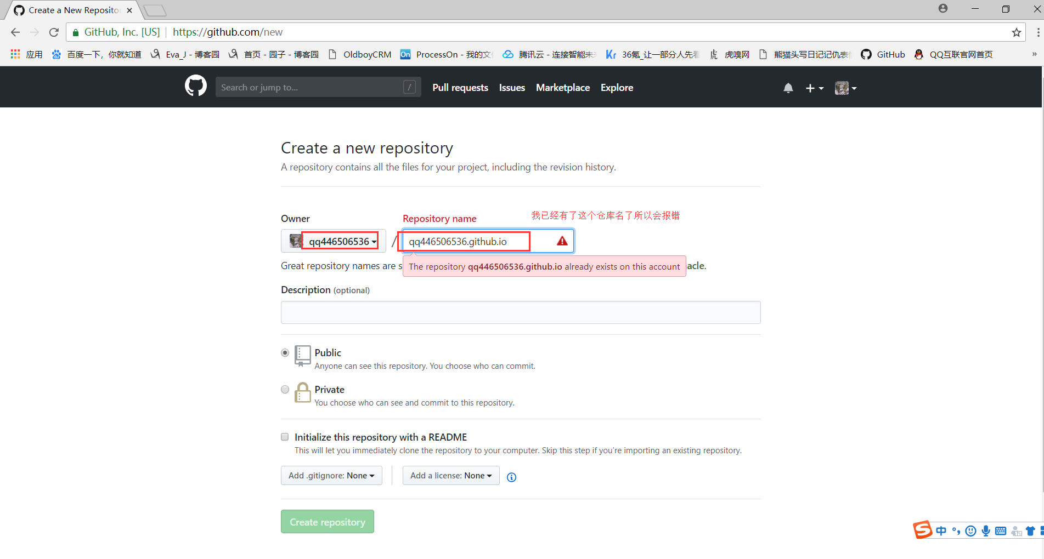Viewport: 1044px width, 559px height.
Task: Open Sogou emoji smiley panel
Action: pos(970,531)
